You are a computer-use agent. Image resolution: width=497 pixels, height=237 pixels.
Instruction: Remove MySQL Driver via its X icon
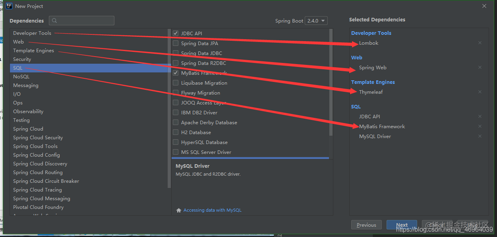tap(480, 136)
